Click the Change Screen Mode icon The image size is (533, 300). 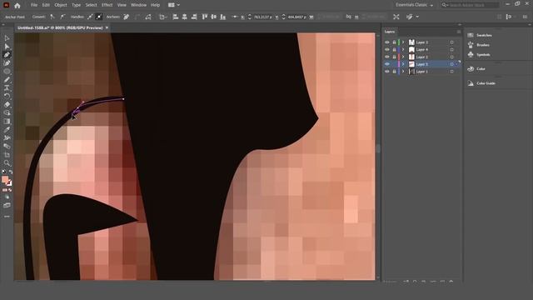pos(7,206)
